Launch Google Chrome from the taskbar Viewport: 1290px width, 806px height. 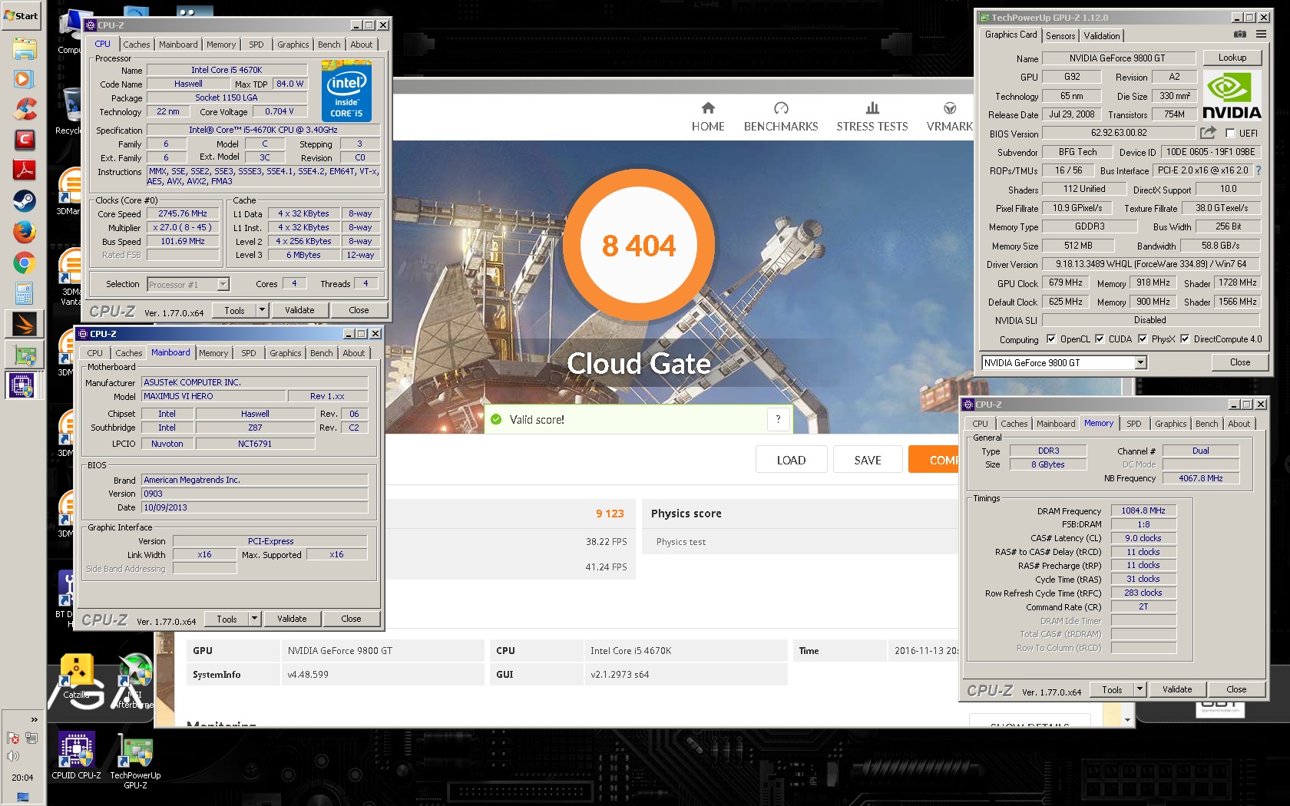click(24, 263)
